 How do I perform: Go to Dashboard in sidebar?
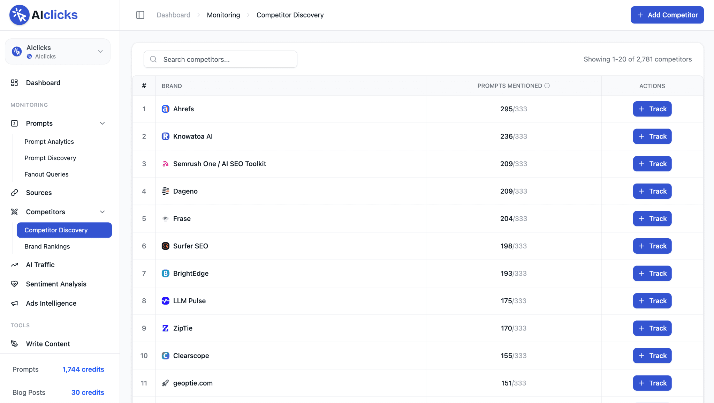pos(43,83)
